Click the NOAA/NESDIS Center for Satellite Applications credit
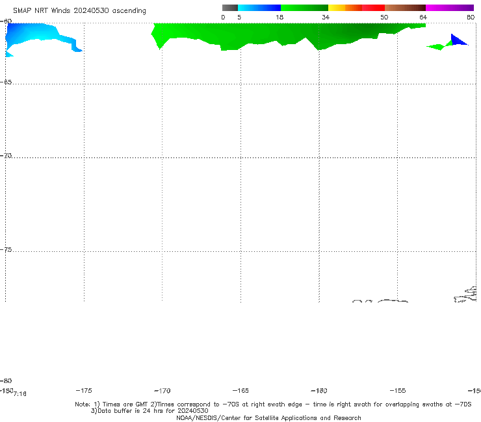Viewport: 481px width, 422px height. [x=268, y=417]
